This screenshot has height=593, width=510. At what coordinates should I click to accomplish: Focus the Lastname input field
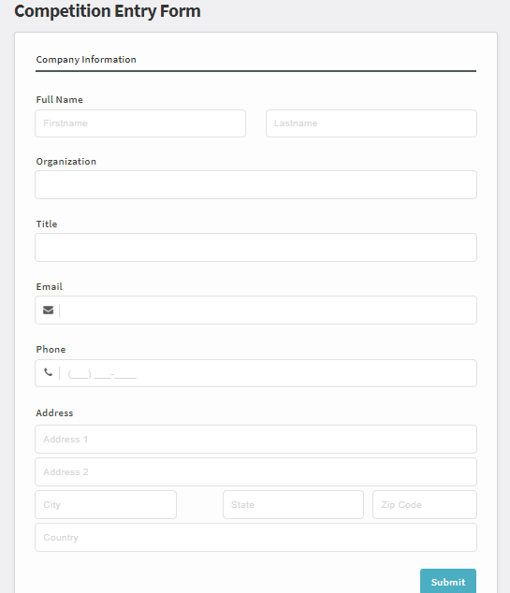(372, 123)
